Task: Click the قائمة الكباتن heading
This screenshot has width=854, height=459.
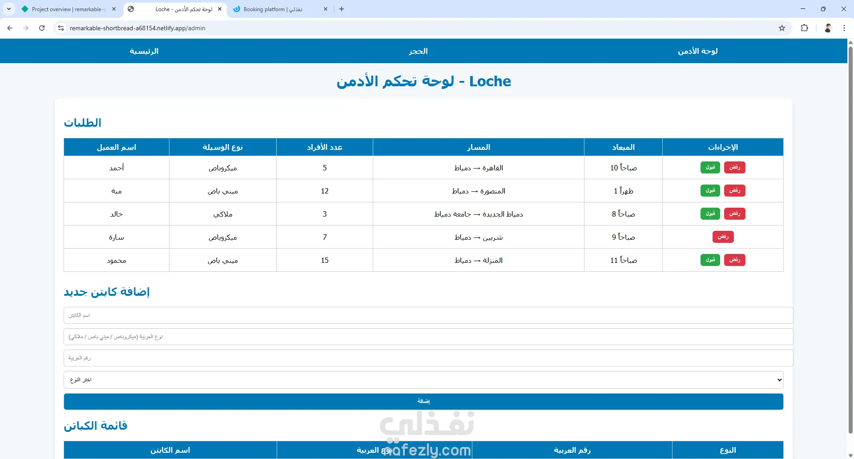Action: pyautogui.click(x=96, y=426)
